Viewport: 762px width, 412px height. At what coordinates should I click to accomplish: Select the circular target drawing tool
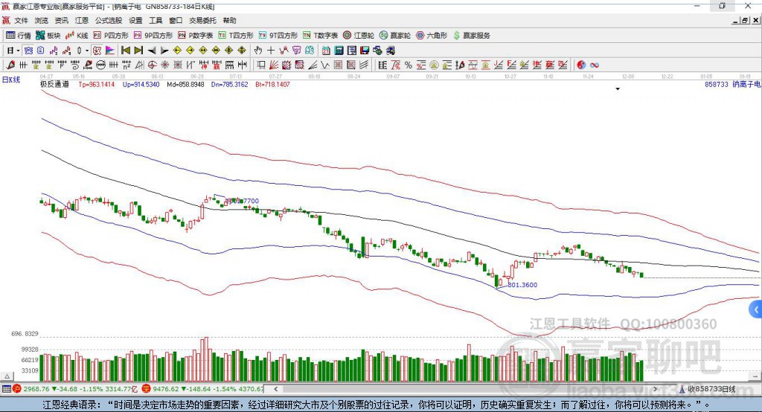point(152,65)
